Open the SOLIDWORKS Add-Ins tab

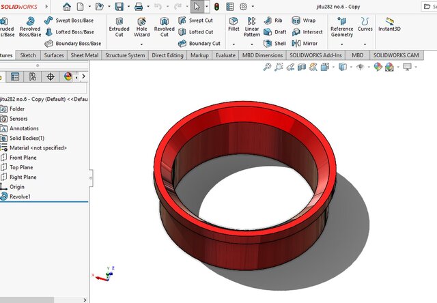(315, 55)
